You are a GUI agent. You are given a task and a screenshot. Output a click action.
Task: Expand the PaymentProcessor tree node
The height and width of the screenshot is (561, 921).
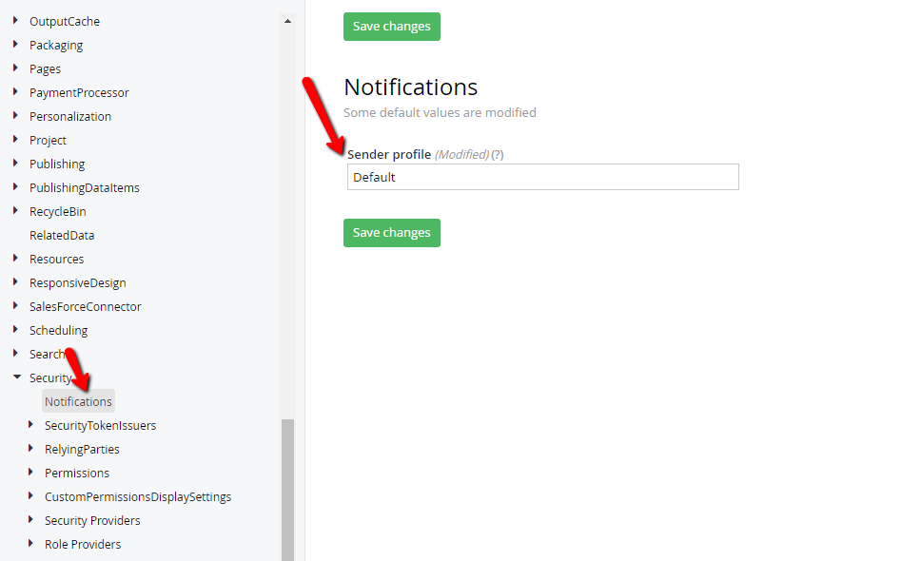coord(15,91)
